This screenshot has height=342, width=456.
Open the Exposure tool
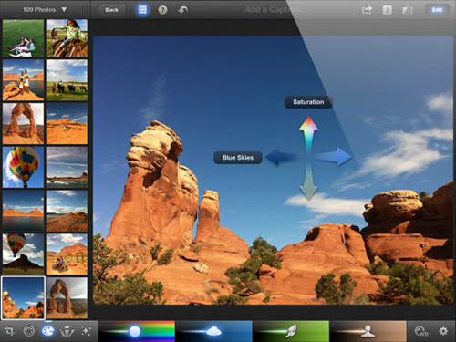[x=29, y=331]
